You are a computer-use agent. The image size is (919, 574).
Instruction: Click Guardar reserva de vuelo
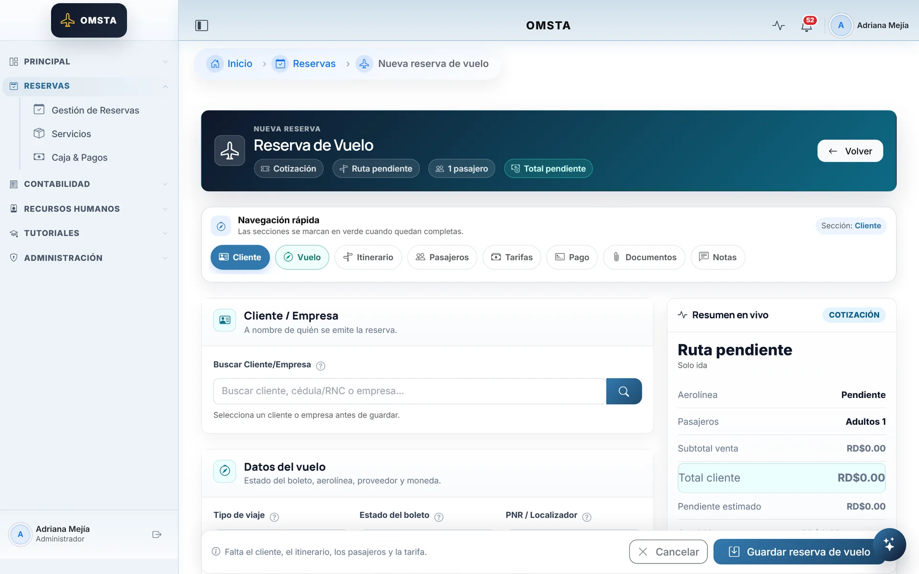[799, 552]
